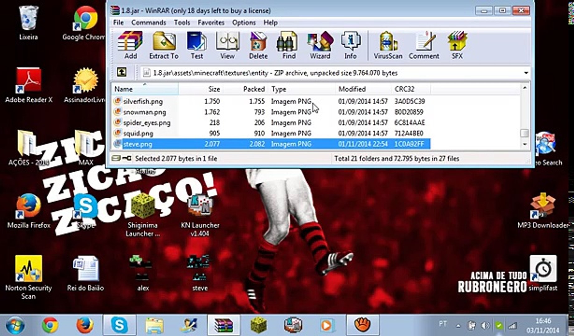Click the file list scroll down arrow
The width and height of the screenshot is (574, 336).
tap(525, 144)
